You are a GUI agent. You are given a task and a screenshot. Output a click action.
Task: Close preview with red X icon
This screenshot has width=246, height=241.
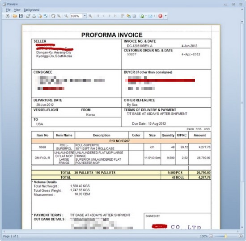point(160,16)
